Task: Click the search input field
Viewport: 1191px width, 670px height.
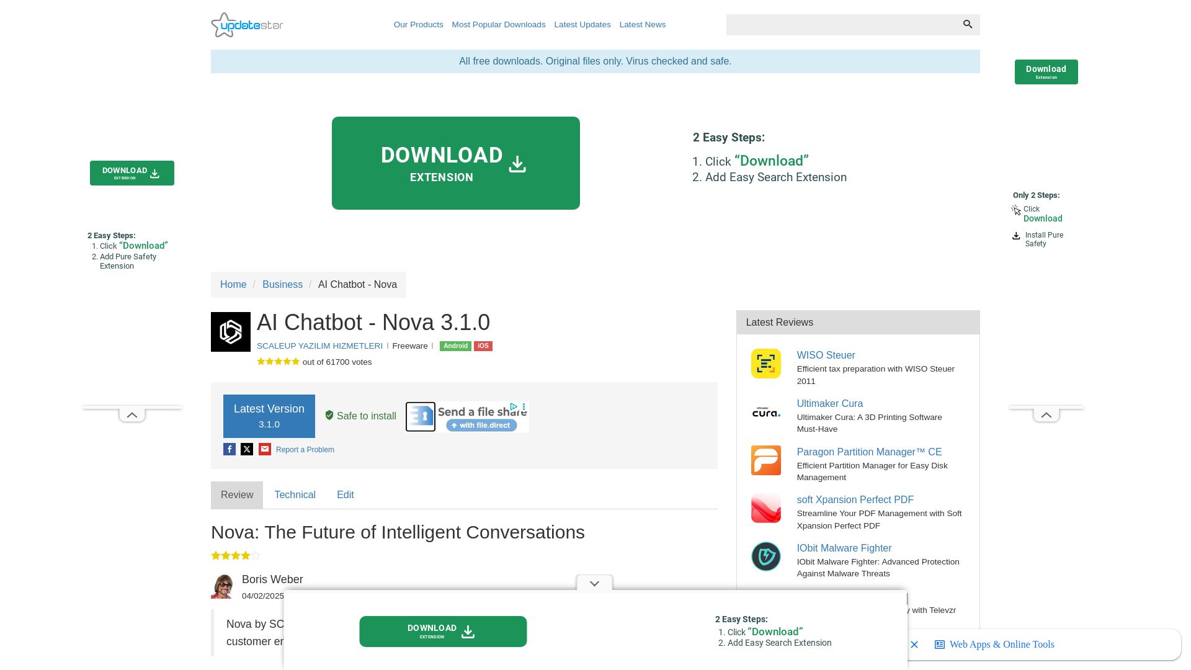Action: coord(841,25)
